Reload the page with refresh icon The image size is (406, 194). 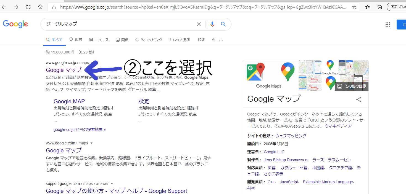click(x=28, y=7)
